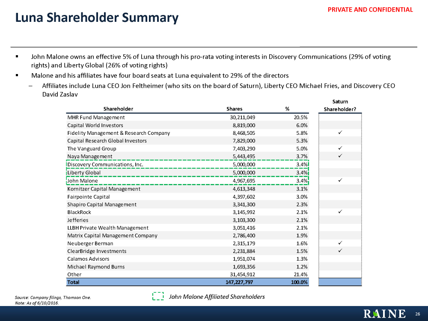The height and width of the screenshot is (321, 428).
Task: Click the Saturn checkmark for Fidelity Management
Action: (339, 133)
